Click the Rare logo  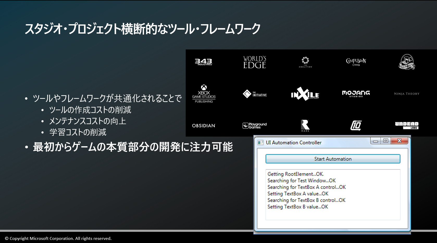pos(305,126)
